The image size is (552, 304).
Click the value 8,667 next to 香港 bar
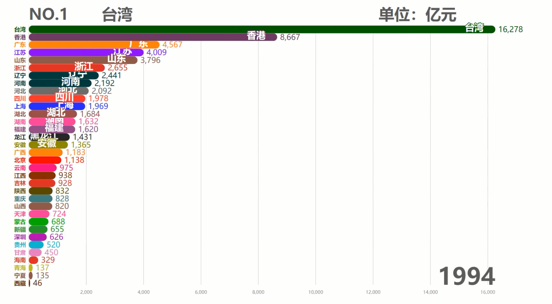[x=290, y=37]
